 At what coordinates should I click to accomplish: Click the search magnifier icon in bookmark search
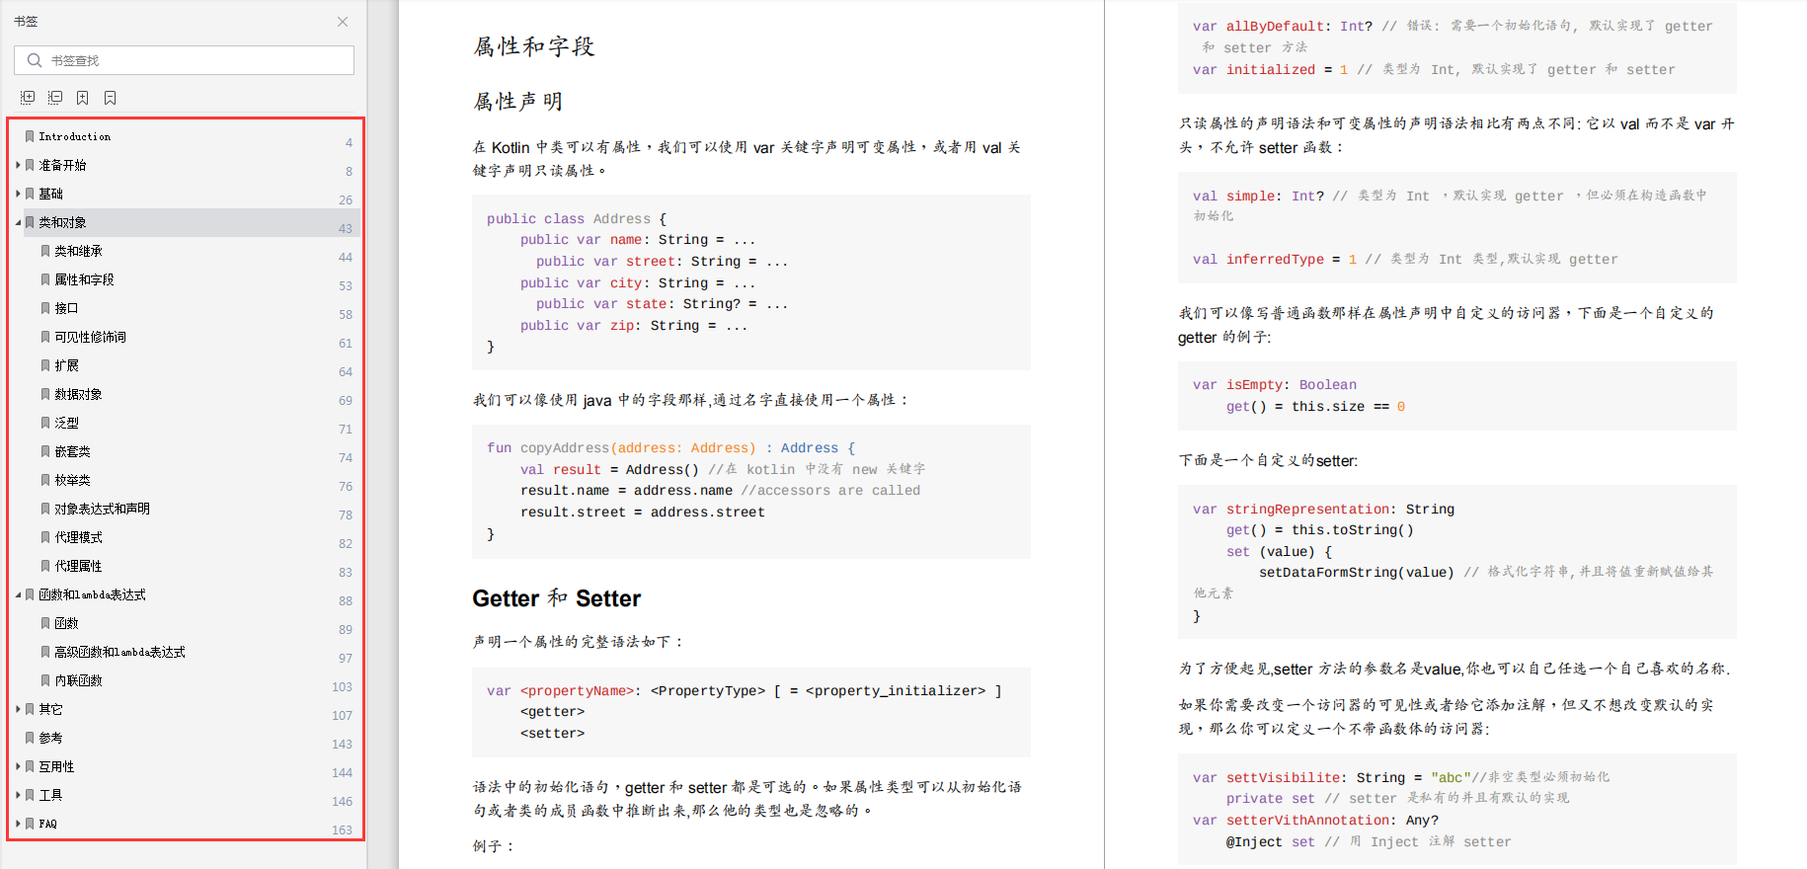pos(35,60)
